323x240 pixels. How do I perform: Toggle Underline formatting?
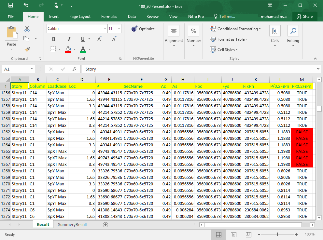[82, 39]
